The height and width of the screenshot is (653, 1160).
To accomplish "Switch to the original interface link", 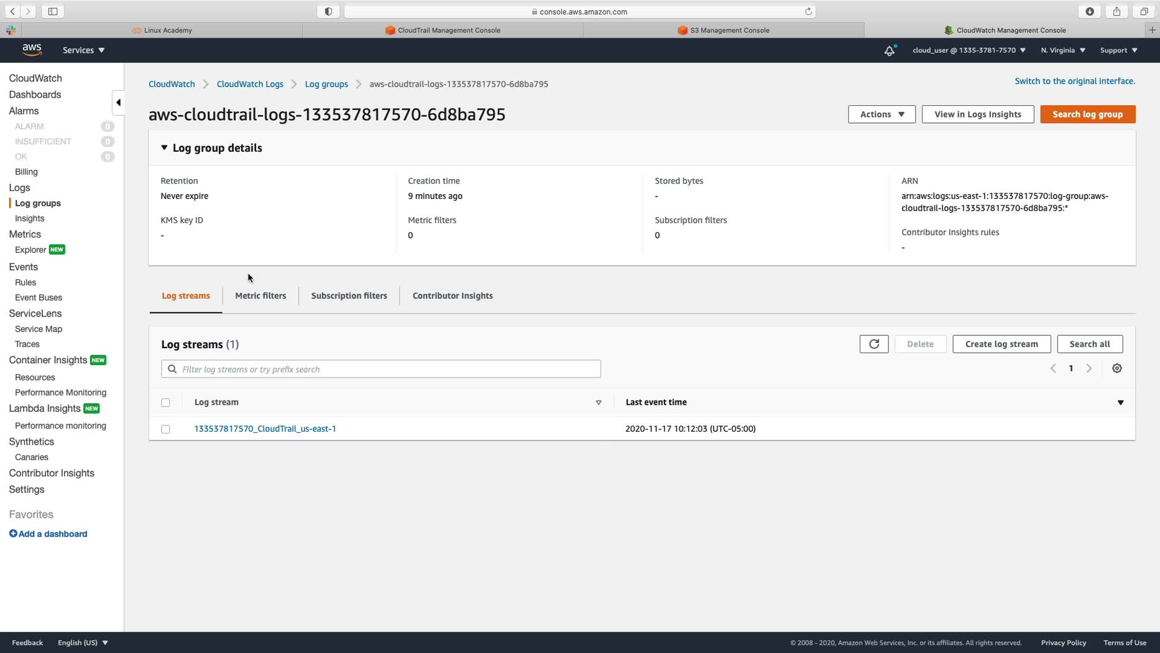I will click(x=1075, y=81).
